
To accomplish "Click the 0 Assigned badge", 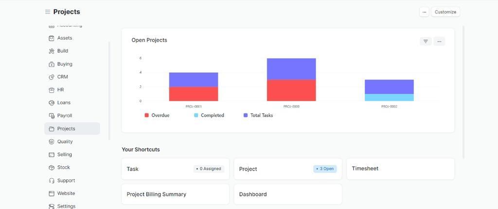I will (209, 169).
